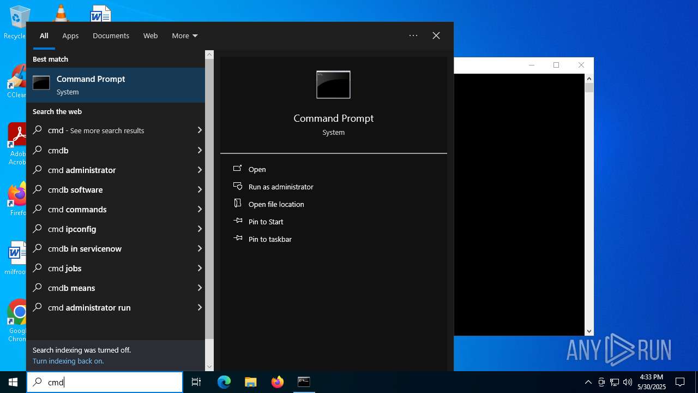Viewport: 698px width, 393px height.
Task: Click Turn indexing back on link
Action: point(68,361)
